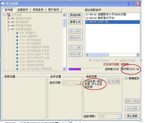Open the 选股周期 日线 dropdown

(120, 116)
